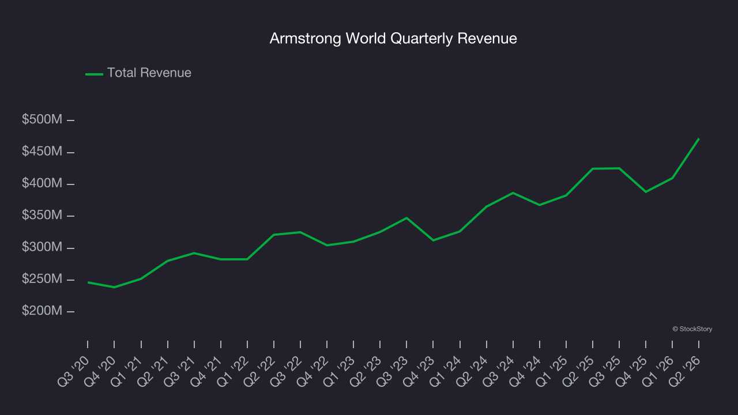Click the chart title Armstrong World Quarterly Revenue

393,39
